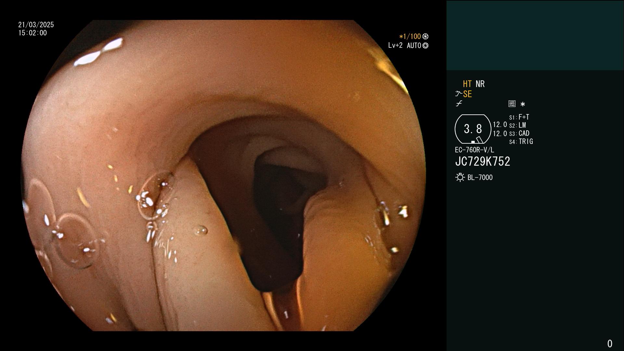Click the asterisk next to sliders icon
Viewport: 624px width, 351px height.
[523, 104]
